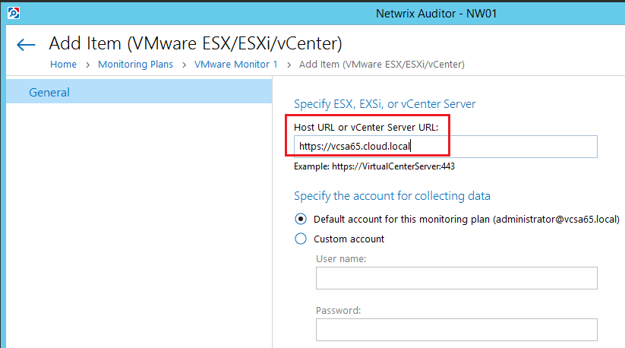Click into the User name text box
The image size is (625, 348).
click(456, 278)
